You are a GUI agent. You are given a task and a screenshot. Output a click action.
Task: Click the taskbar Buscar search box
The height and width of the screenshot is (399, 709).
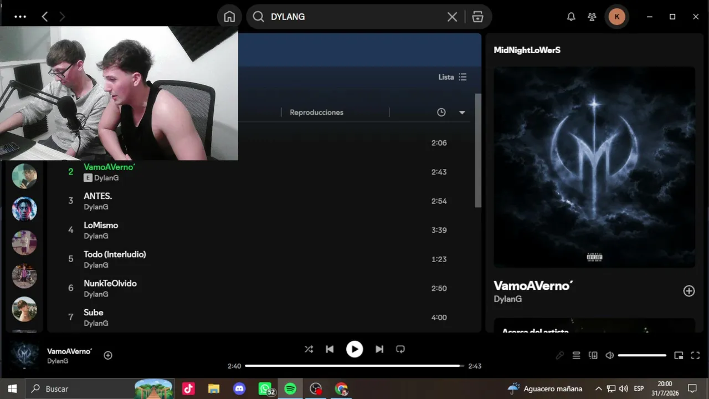coord(100,388)
